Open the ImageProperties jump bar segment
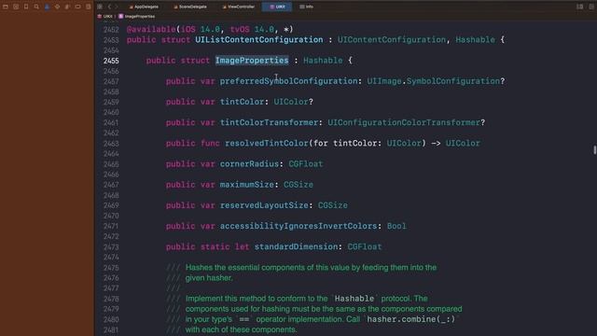The width and height of the screenshot is (597, 336). point(137,17)
